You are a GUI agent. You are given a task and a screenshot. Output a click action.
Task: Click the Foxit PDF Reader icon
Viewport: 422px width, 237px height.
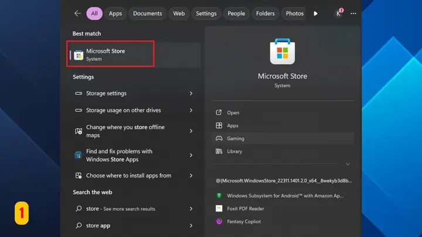tap(219, 208)
